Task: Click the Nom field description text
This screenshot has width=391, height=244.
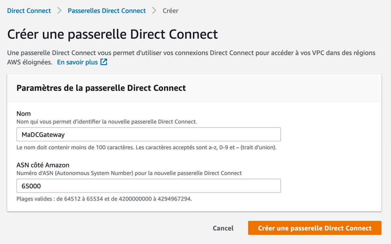Action: point(106,122)
